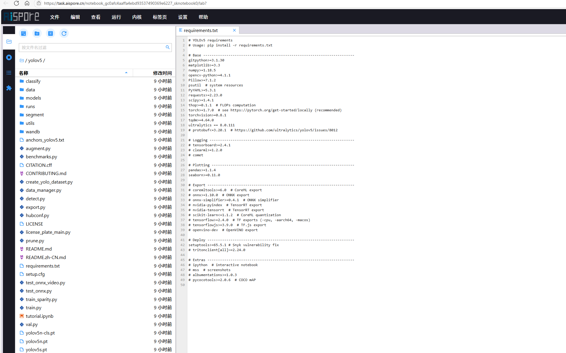Open train.py in the file list
The image size is (566, 353).
point(33,308)
